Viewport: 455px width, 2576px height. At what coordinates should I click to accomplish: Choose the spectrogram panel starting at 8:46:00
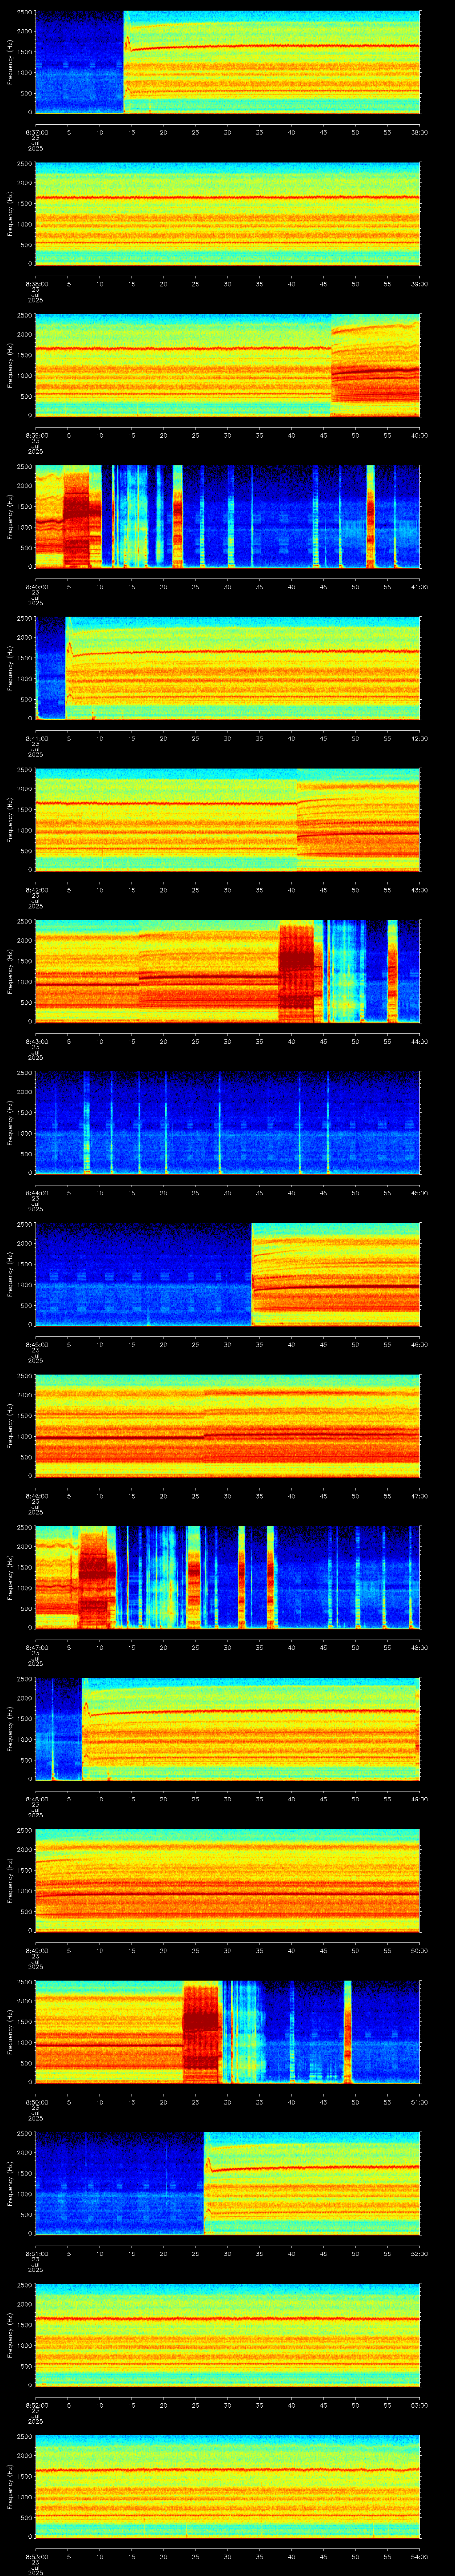227,1426
